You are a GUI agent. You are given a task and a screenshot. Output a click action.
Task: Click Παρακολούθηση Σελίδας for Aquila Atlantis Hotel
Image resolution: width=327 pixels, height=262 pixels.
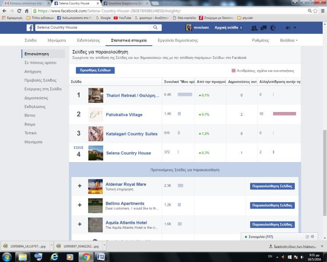(272, 224)
